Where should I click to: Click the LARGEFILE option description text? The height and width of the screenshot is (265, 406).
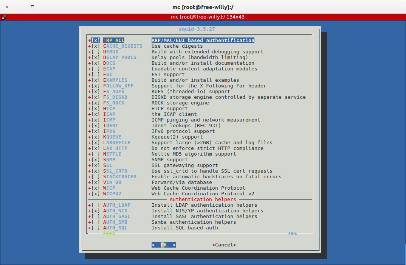pos(212,143)
